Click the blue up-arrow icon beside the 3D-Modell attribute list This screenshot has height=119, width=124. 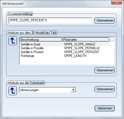13,41
